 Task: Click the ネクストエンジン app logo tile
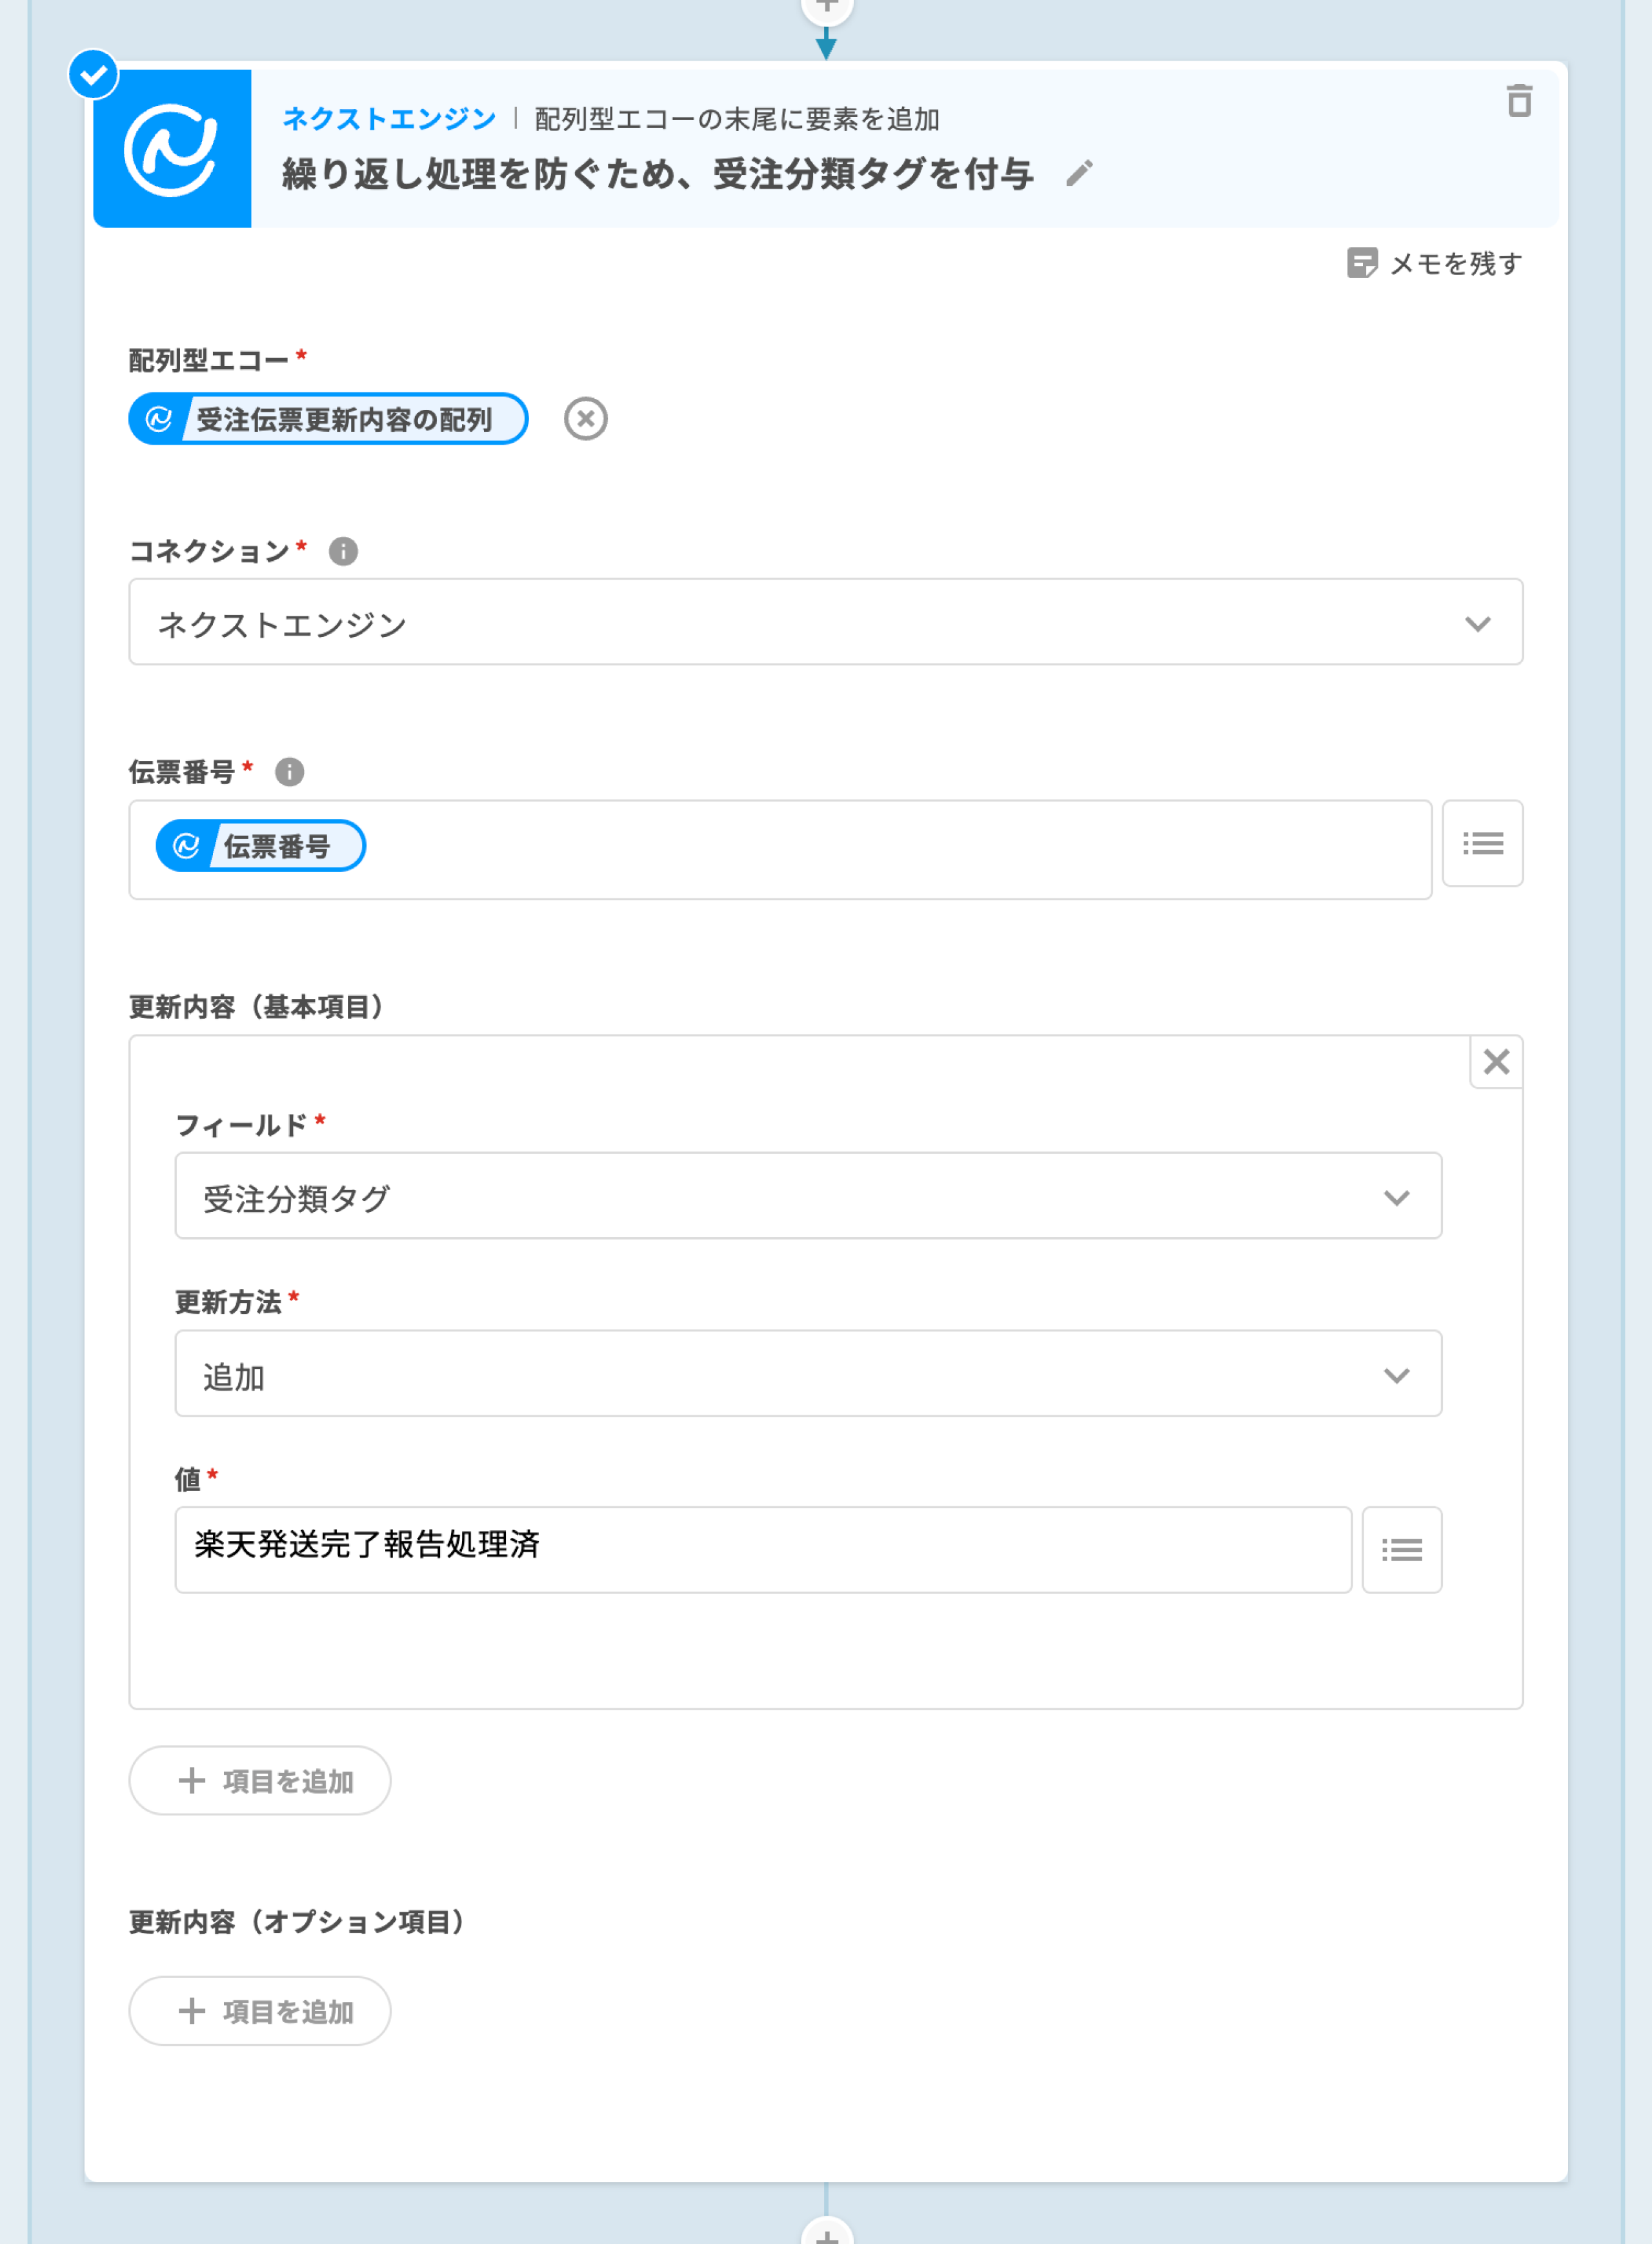tap(172, 149)
